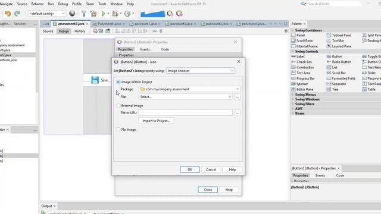Open the Package dropdown com.mycompany.assessment
The height and width of the screenshot is (214, 381).
click(x=189, y=89)
